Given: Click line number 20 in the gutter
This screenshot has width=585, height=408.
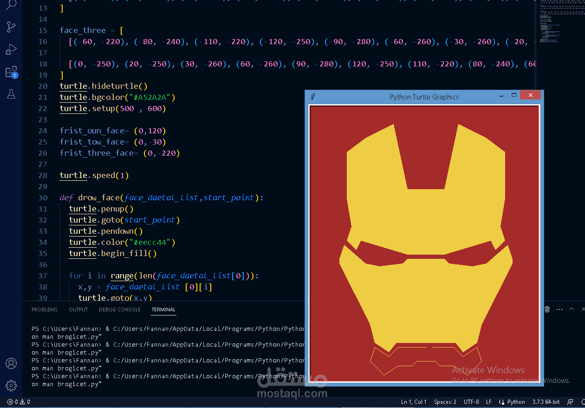Looking at the screenshot, I should [43, 86].
